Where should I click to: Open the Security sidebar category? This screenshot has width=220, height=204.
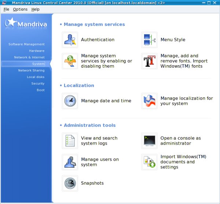click(x=38, y=84)
